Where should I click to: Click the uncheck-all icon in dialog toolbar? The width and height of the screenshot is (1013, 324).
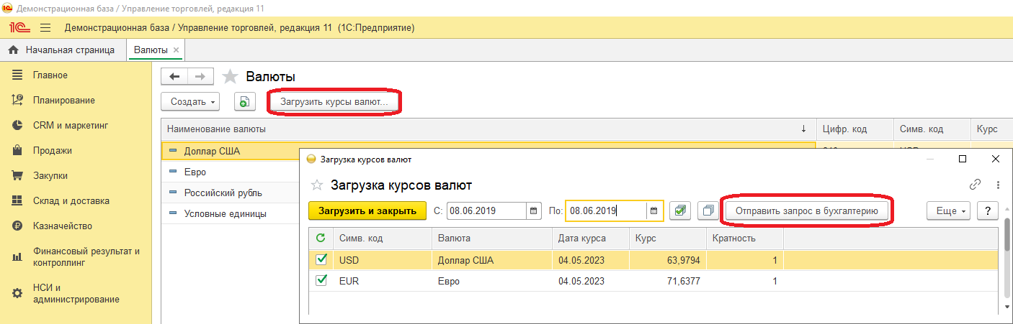point(708,210)
